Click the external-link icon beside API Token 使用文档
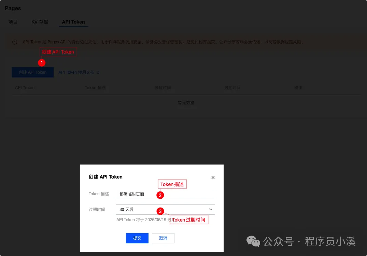367x256 pixels. click(x=98, y=72)
